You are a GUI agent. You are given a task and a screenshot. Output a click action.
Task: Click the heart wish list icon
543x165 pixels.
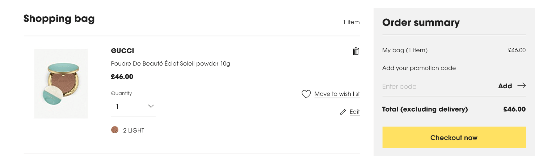pos(306,94)
